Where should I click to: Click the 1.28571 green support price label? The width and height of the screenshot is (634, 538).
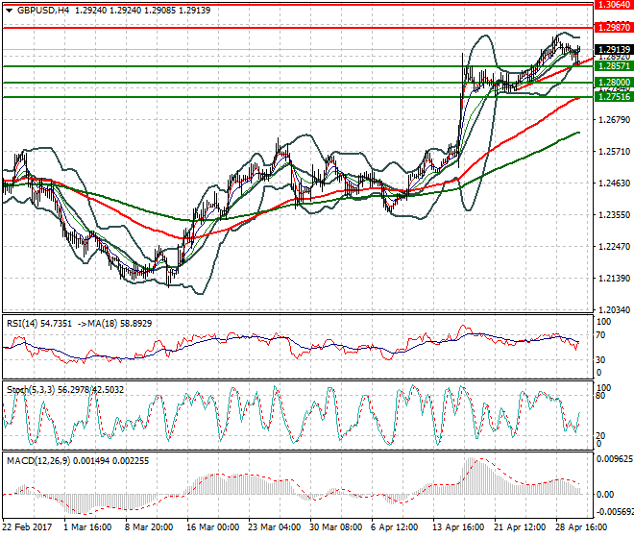click(x=614, y=66)
